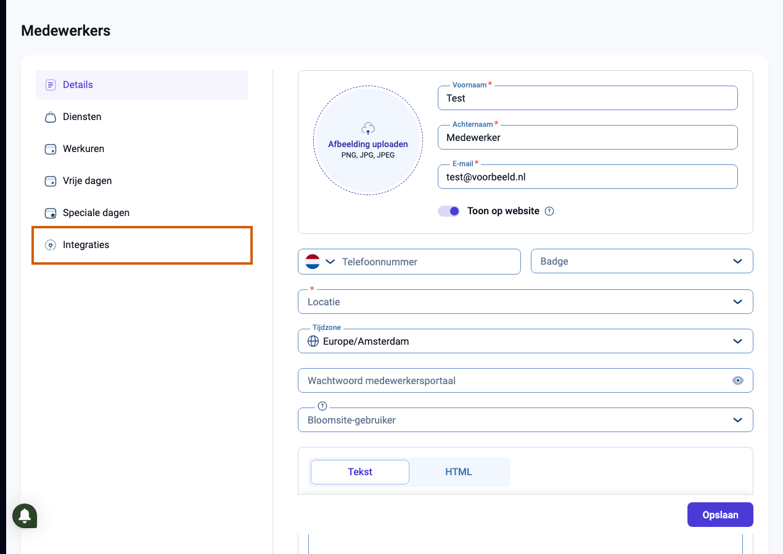Click the help icon beside Toon op website

coord(549,211)
